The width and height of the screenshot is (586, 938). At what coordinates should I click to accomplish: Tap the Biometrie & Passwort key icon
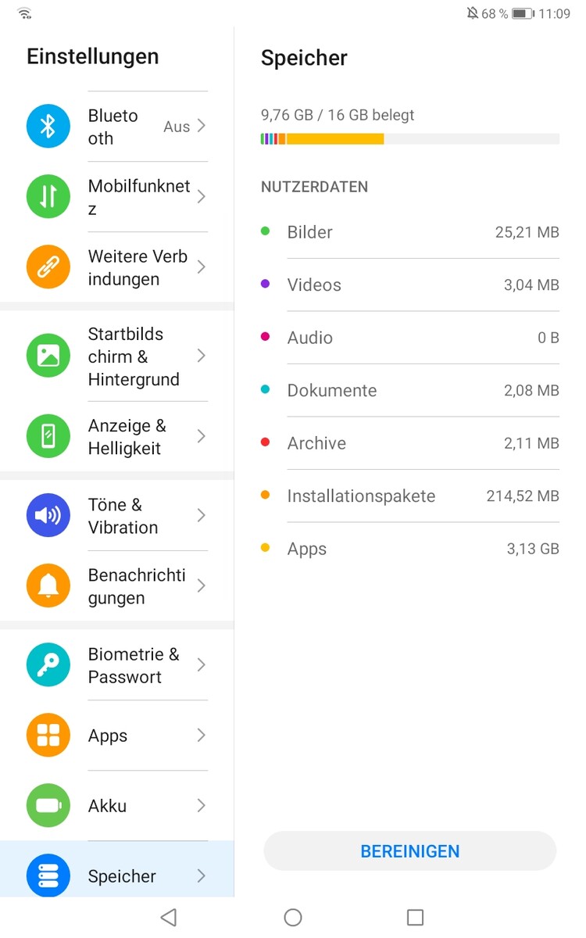tap(48, 665)
